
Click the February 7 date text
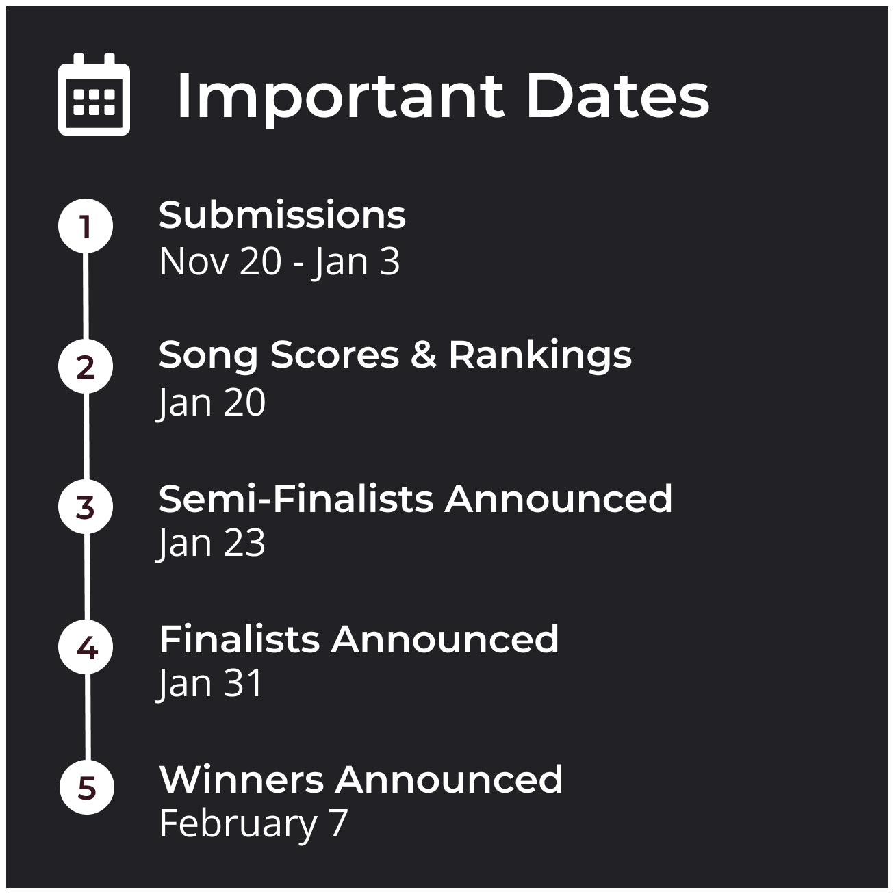coord(254,823)
